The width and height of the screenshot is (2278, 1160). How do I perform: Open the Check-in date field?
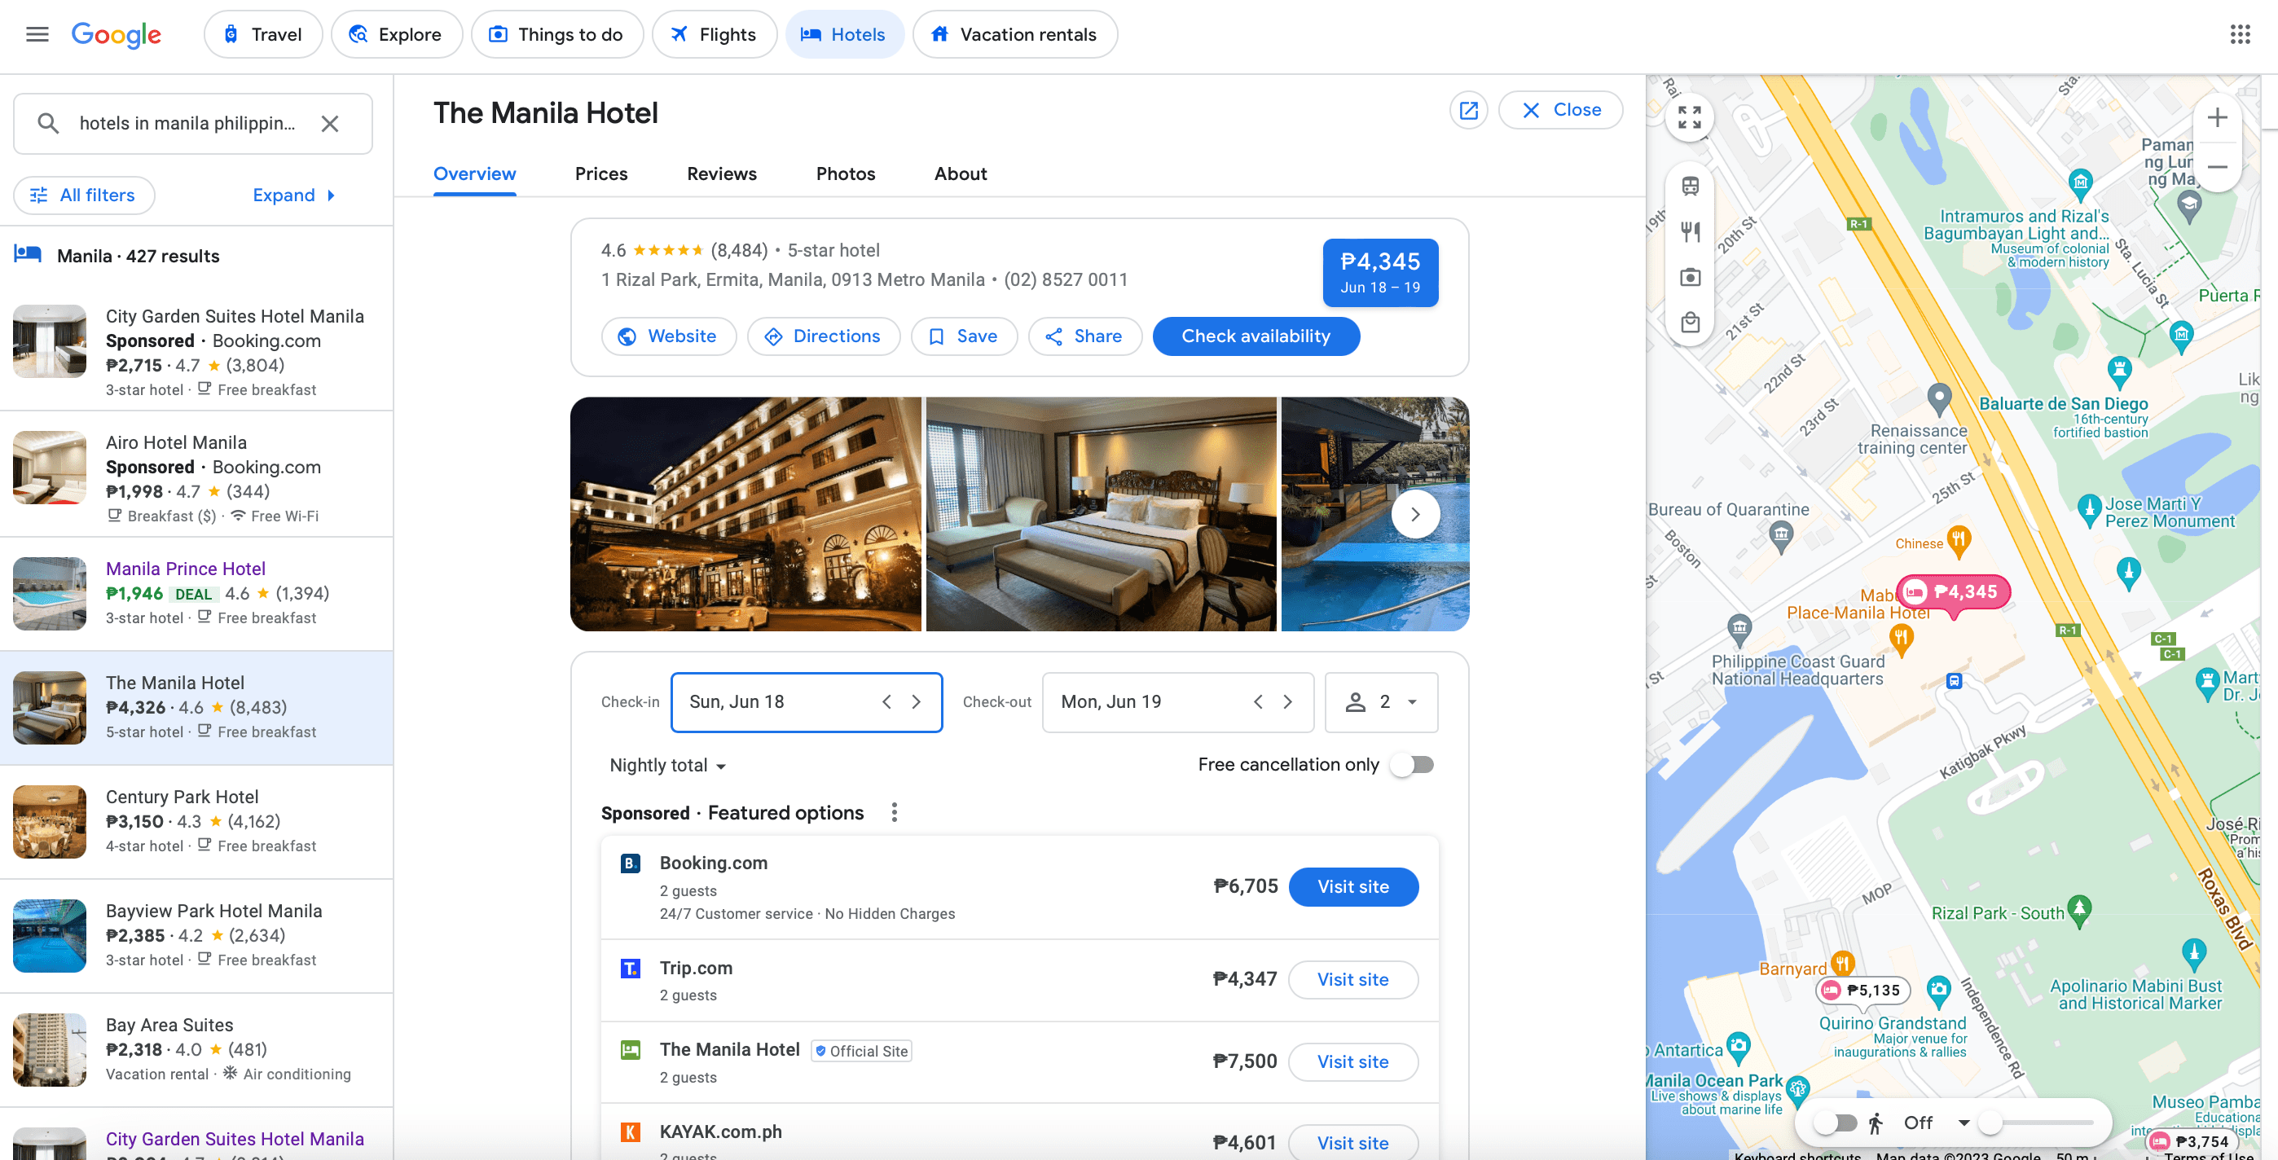click(x=807, y=702)
